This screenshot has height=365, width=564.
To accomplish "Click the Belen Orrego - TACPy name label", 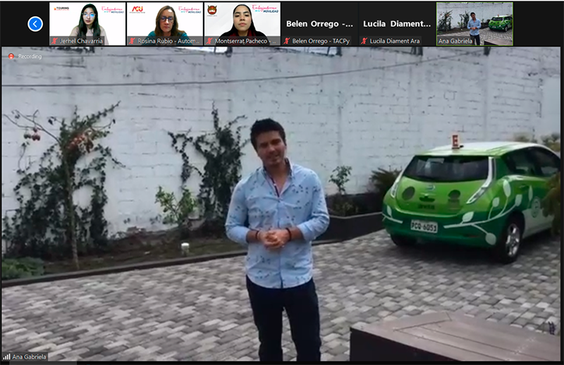I will [322, 41].
